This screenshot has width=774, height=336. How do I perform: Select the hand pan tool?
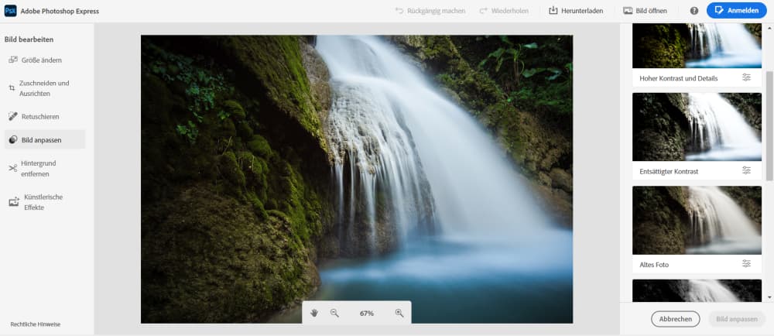click(314, 313)
